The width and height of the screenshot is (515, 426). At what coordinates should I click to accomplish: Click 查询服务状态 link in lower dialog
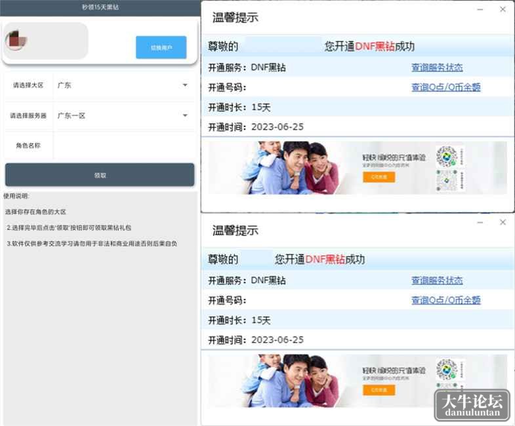(x=437, y=281)
